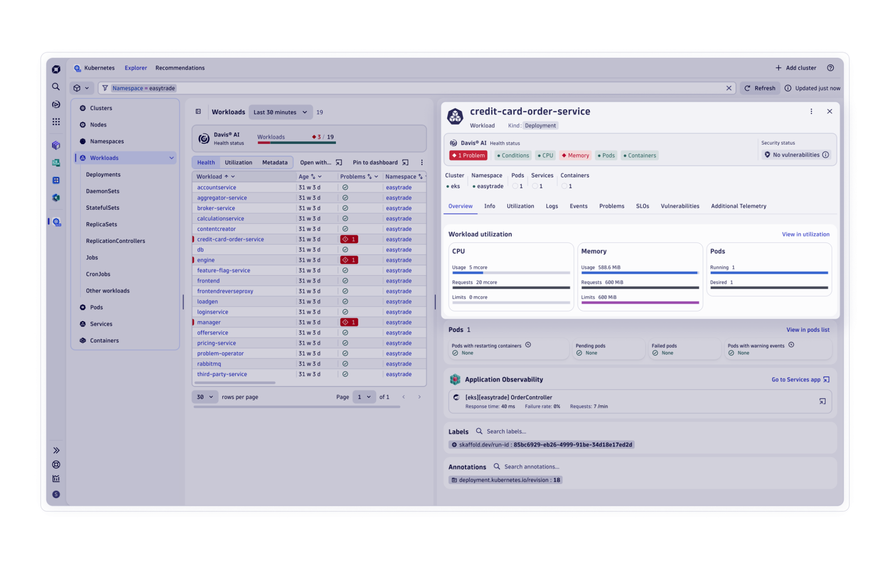Open the entity type cube dropdown
The height and width of the screenshot is (564, 890).
tap(81, 88)
